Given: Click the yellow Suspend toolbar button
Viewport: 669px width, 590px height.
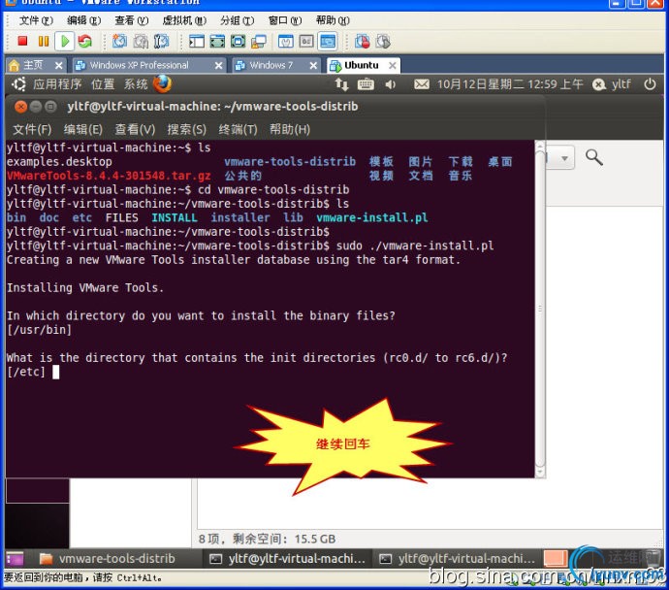Looking at the screenshot, I should (44, 42).
